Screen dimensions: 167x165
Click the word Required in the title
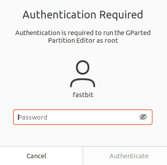point(121,15)
